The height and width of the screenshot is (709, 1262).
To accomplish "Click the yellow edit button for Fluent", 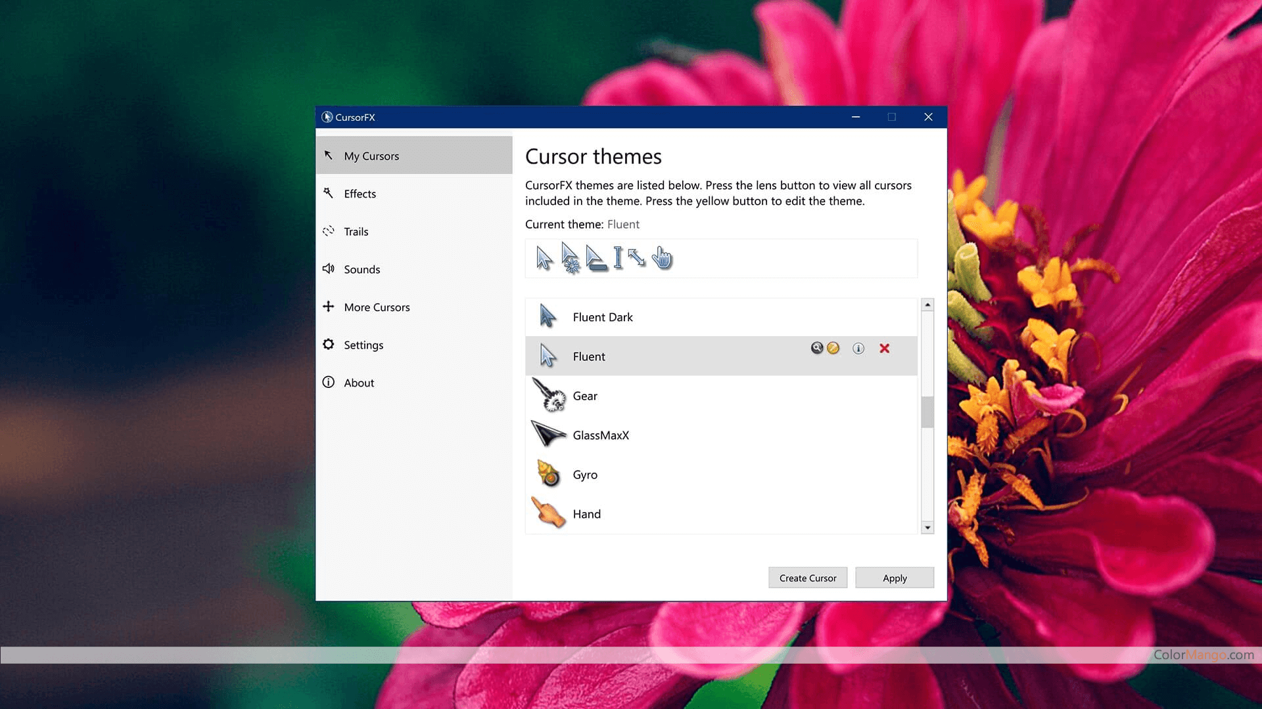I will (x=833, y=348).
